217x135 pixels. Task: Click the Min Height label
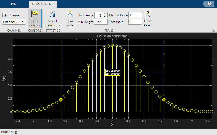(x=85, y=22)
